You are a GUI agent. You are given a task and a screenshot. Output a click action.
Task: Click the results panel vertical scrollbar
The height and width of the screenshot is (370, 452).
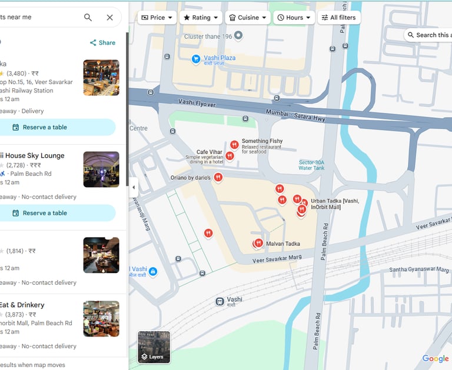click(127, 109)
